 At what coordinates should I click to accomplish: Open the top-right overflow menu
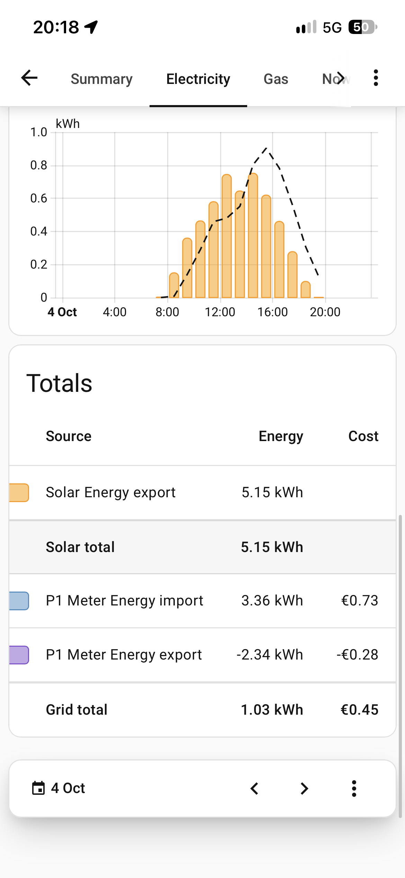376,78
